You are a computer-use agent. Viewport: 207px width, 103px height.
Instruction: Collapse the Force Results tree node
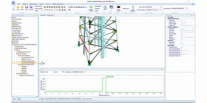(16, 54)
